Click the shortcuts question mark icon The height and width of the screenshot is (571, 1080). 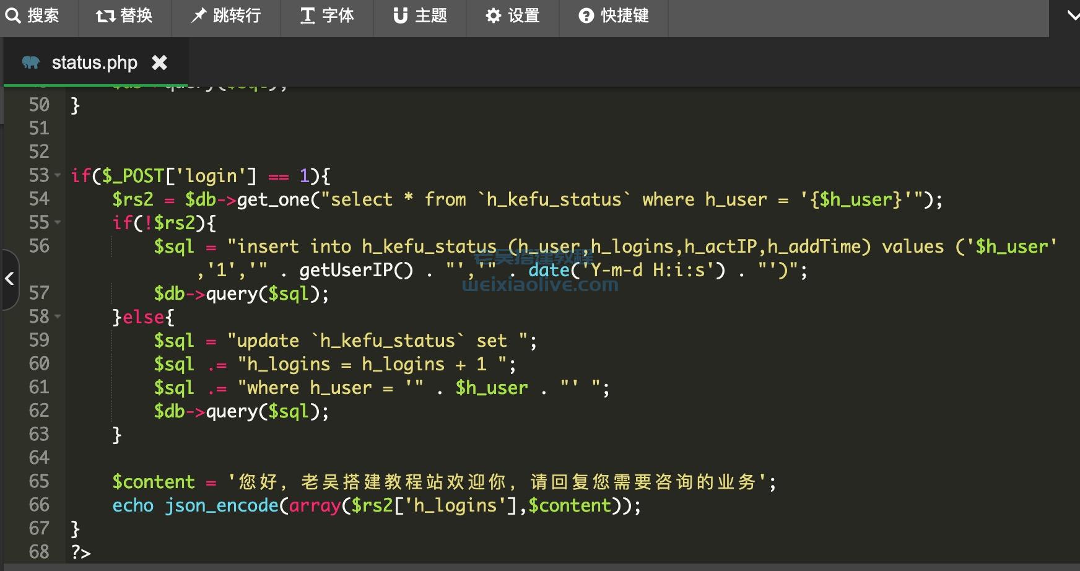(x=586, y=15)
